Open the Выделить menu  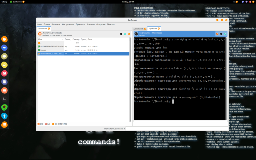click(x=56, y=24)
